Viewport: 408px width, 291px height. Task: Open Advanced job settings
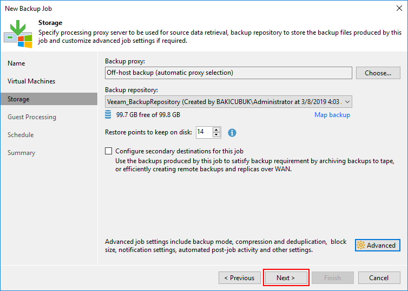coord(378,245)
